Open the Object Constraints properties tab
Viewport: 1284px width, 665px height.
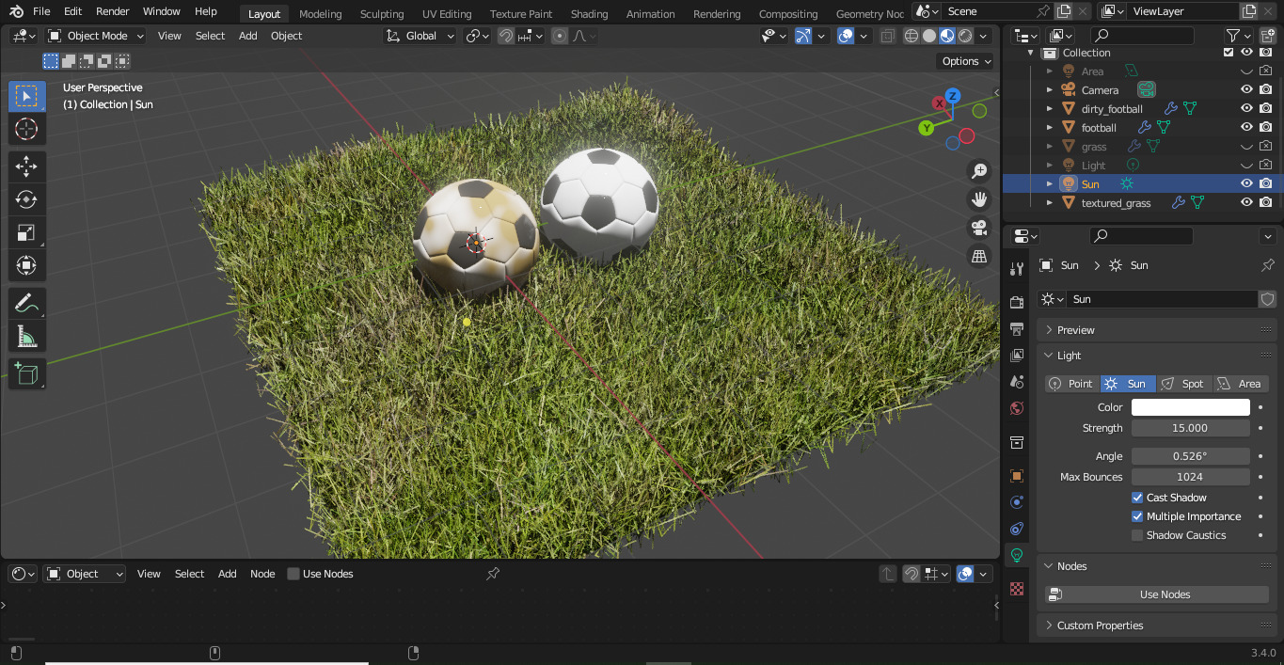[x=1016, y=529]
